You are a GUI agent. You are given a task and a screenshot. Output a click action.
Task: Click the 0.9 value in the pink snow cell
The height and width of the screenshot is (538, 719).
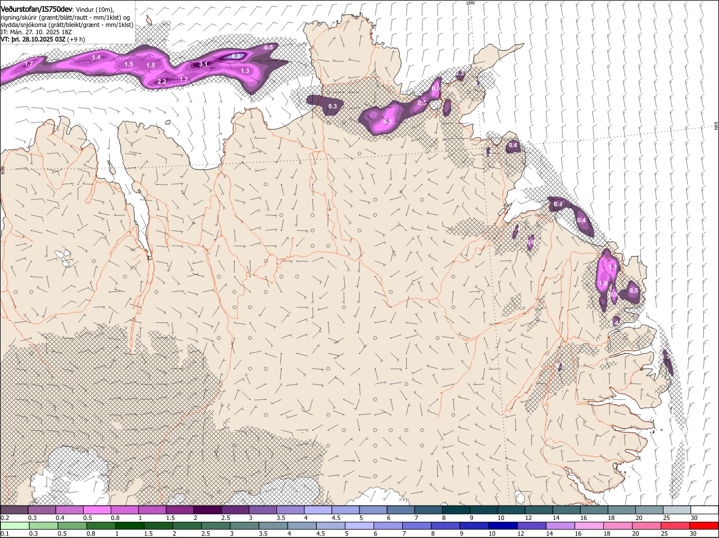tap(388, 121)
